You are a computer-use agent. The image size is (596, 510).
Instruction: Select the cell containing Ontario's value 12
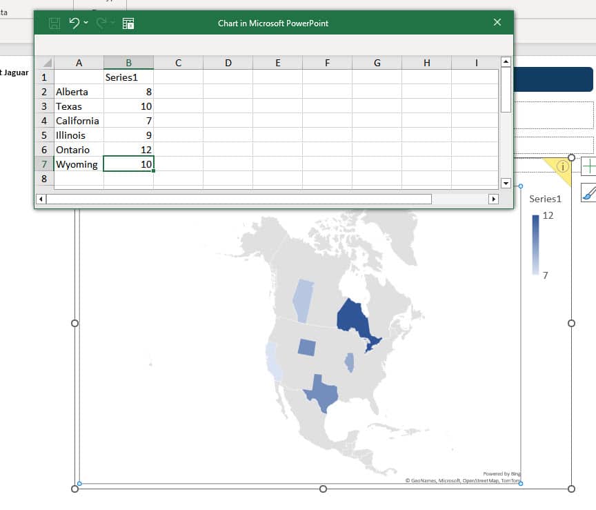click(x=128, y=150)
